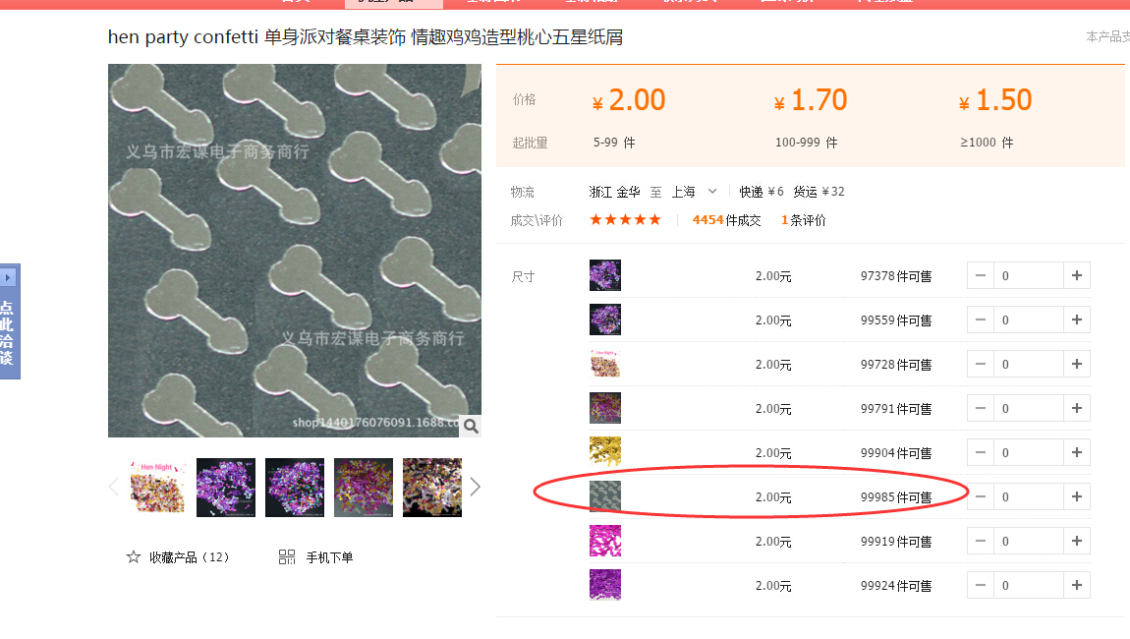Image resolution: width=1130 pixels, height=639 pixels.
Task: Select the Hen Night thumbnail image
Action: 157,487
